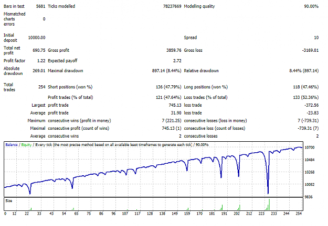Screen dimensions: 328x226
Task: Click largest loss trade value -372.56
Action: click(x=312, y=105)
